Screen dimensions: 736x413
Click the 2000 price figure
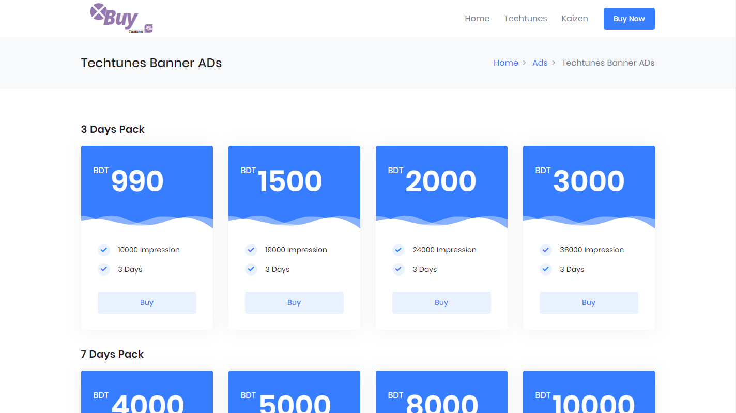tap(441, 181)
